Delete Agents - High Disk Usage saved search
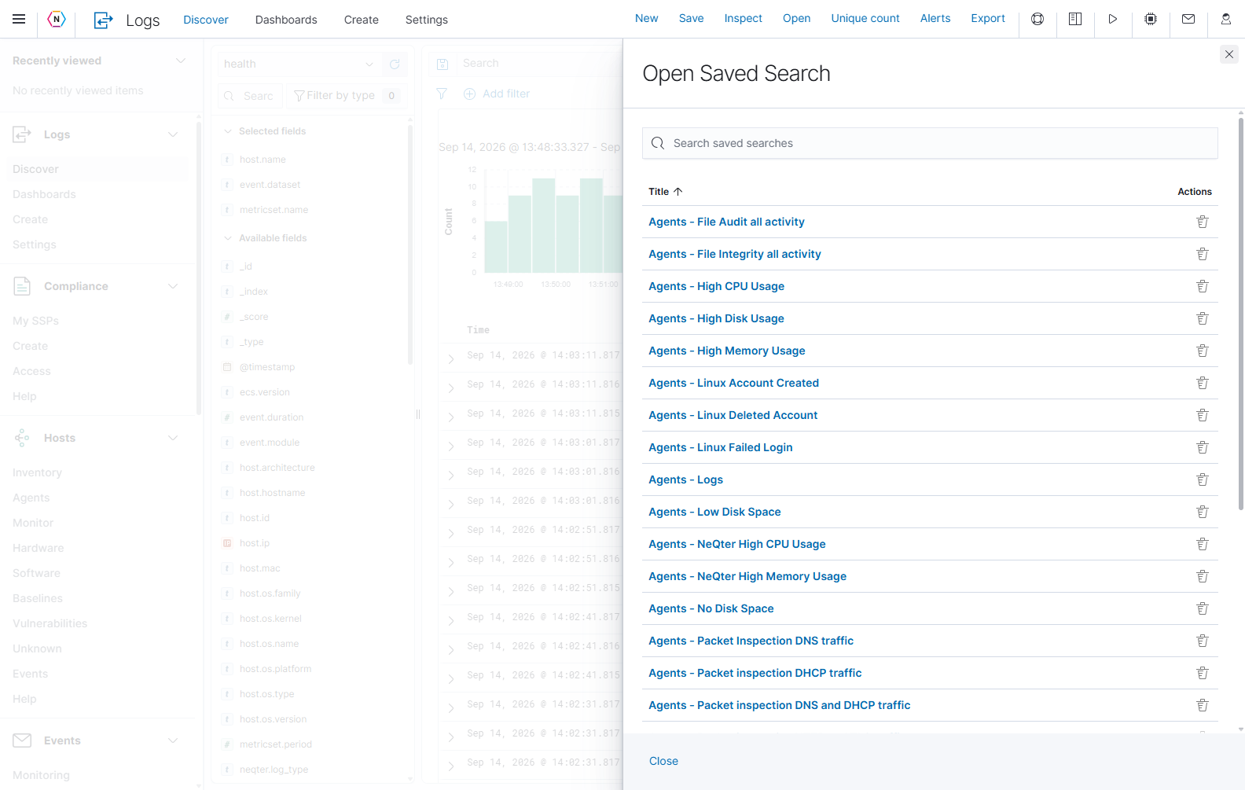Image resolution: width=1245 pixels, height=790 pixels. point(1203,318)
